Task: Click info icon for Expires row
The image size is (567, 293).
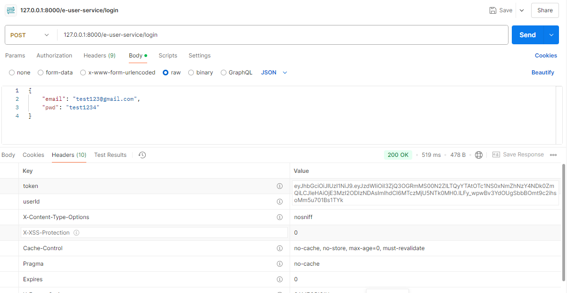Action: coord(279,279)
